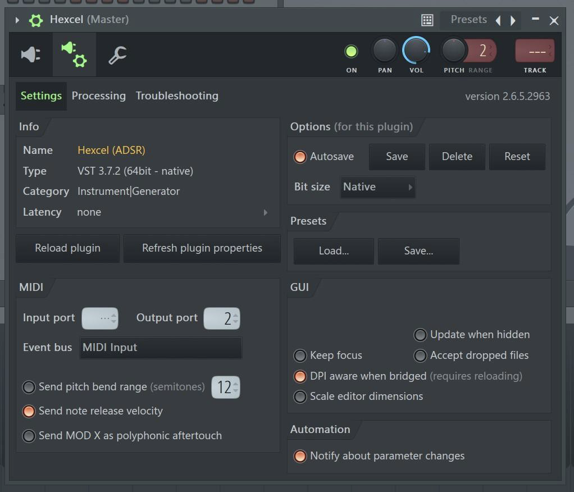Open the plugin options menu arrow

coord(17,20)
